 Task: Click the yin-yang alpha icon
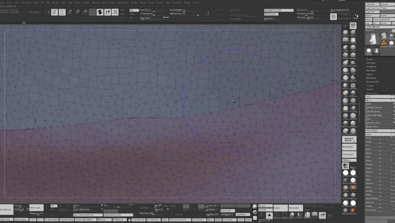(x=100, y=12)
